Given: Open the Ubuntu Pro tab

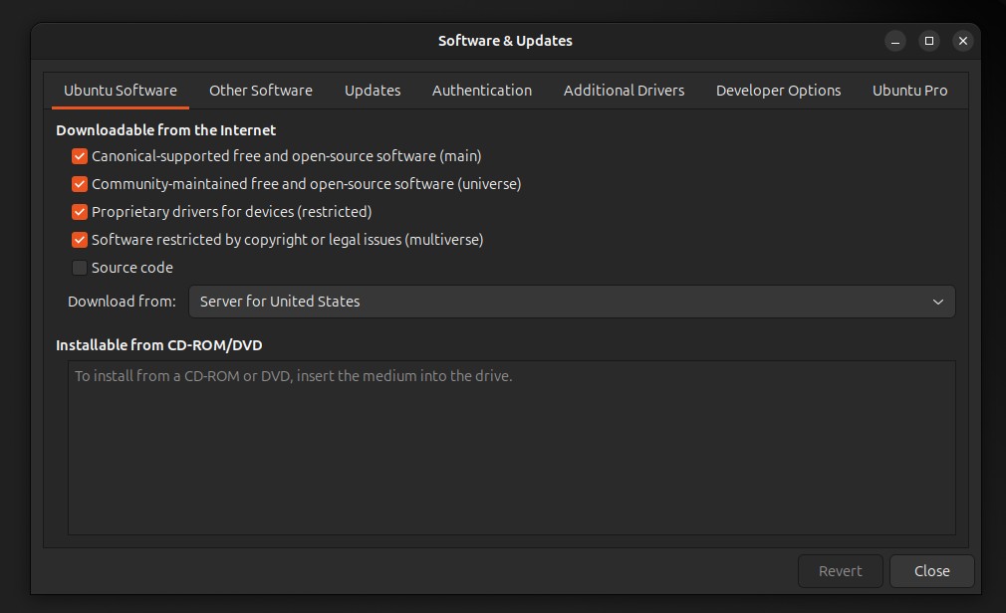Looking at the screenshot, I should pyautogui.click(x=909, y=91).
